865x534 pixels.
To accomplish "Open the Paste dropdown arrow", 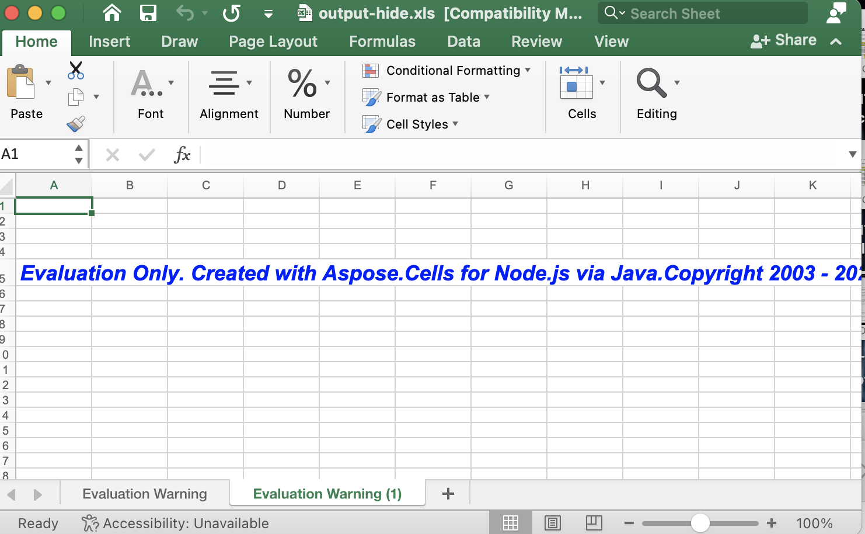I will [x=48, y=83].
